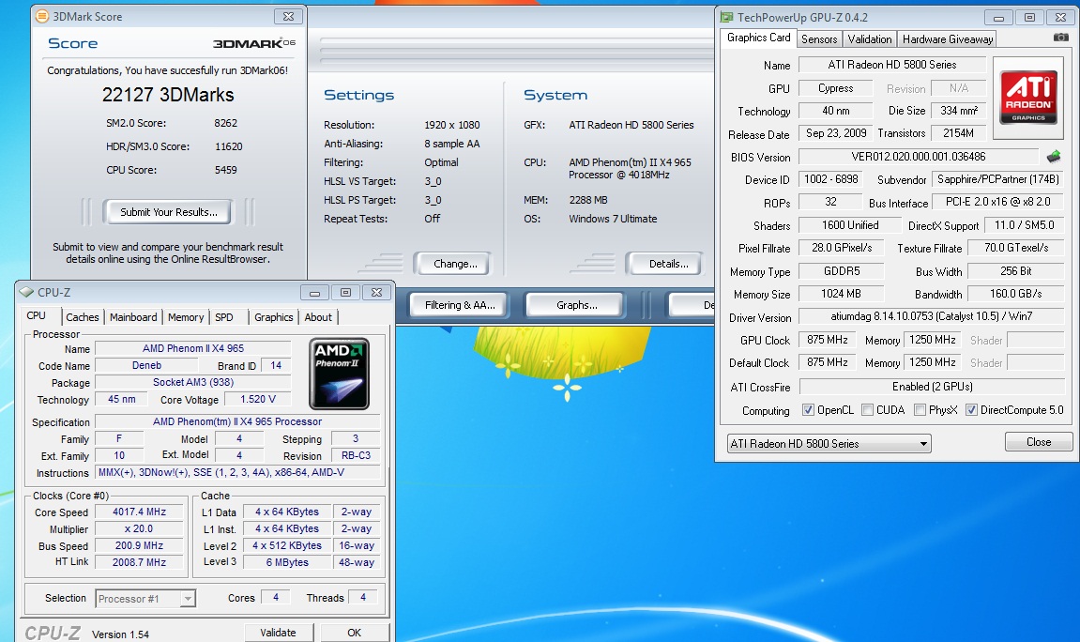Viewport: 1080px width, 642px height.
Task: Switch to the Graphics tab in CPU-Z
Action: [273, 317]
